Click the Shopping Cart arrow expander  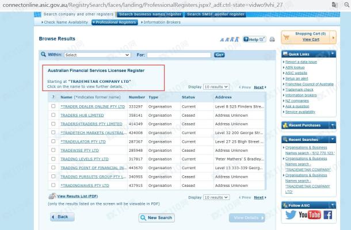333,37
